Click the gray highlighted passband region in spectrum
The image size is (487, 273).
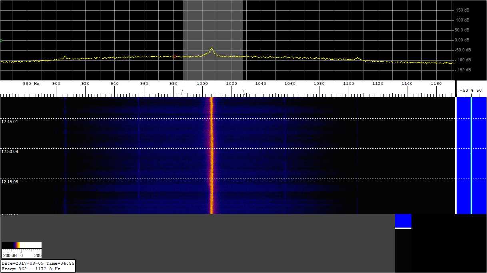pyautogui.click(x=213, y=24)
